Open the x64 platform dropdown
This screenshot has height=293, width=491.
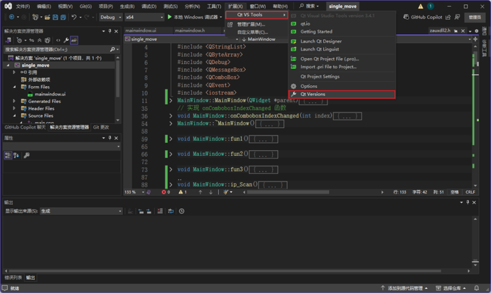coord(145,17)
